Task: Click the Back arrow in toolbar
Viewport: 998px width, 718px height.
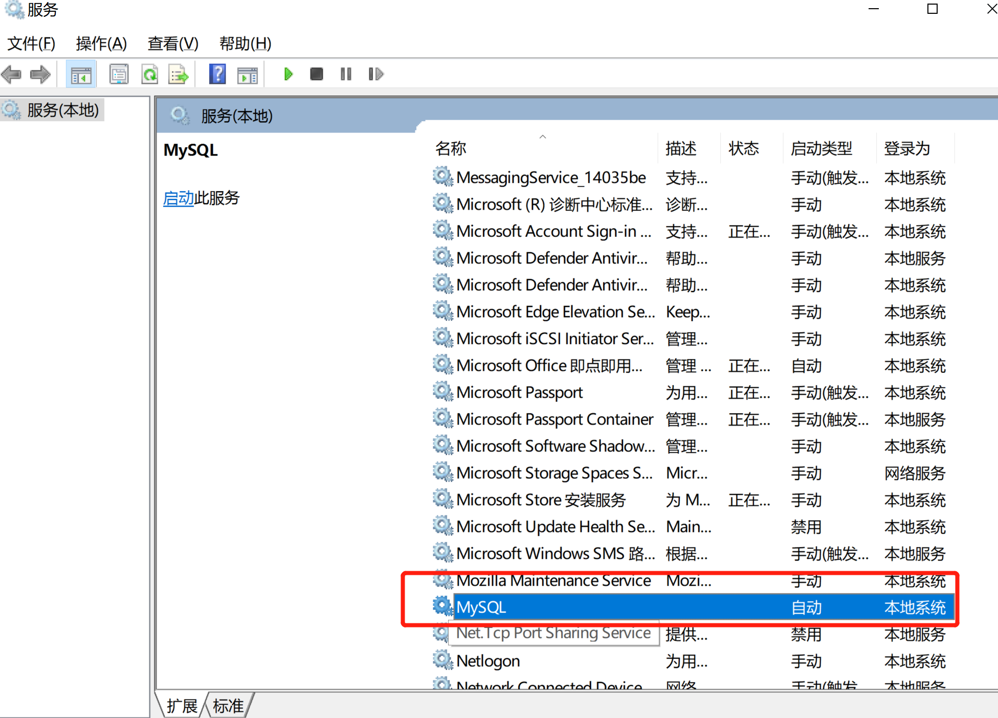Action: click(x=11, y=75)
